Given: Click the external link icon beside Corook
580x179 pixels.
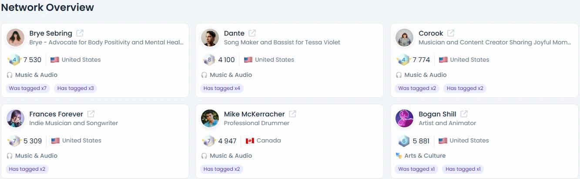Looking at the screenshot, I should 451,33.
